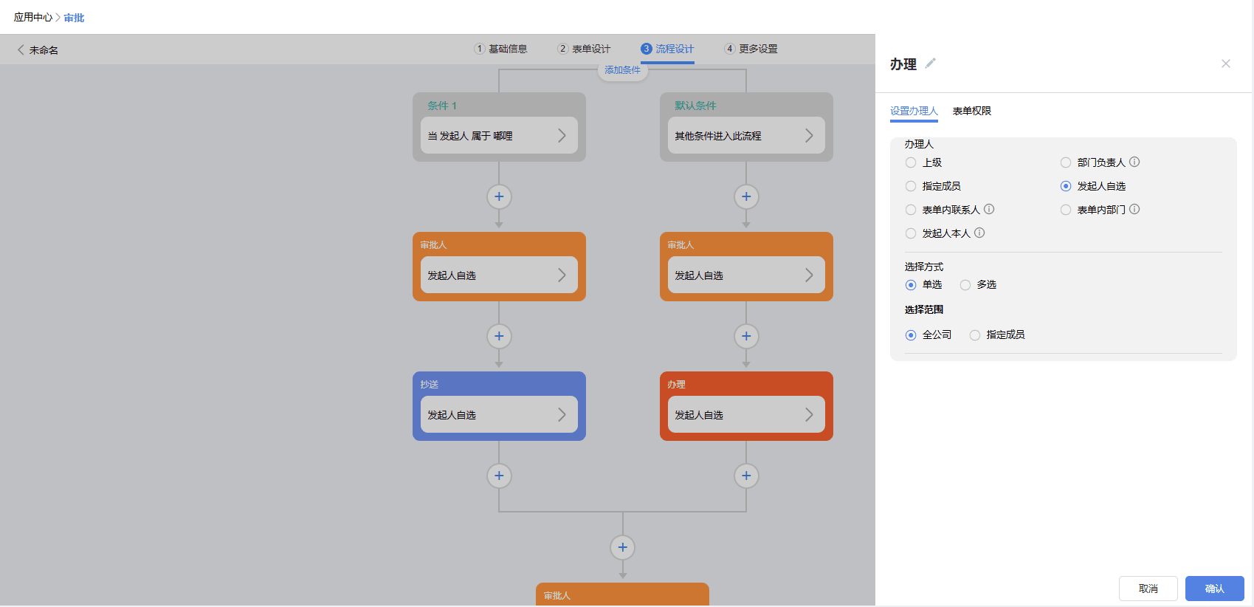
Task: Go to step 2 表单设计
Action: tap(584, 49)
